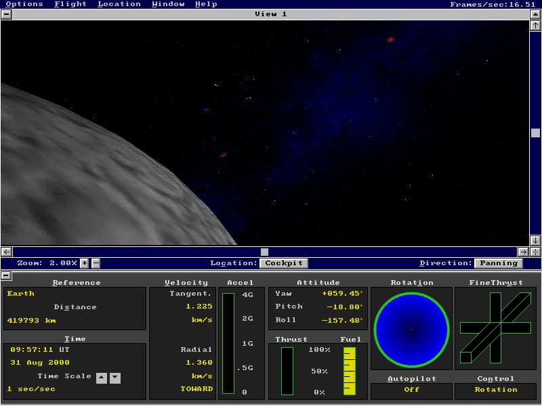
Task: Click the view scroll down arrow
Action: 535,240
